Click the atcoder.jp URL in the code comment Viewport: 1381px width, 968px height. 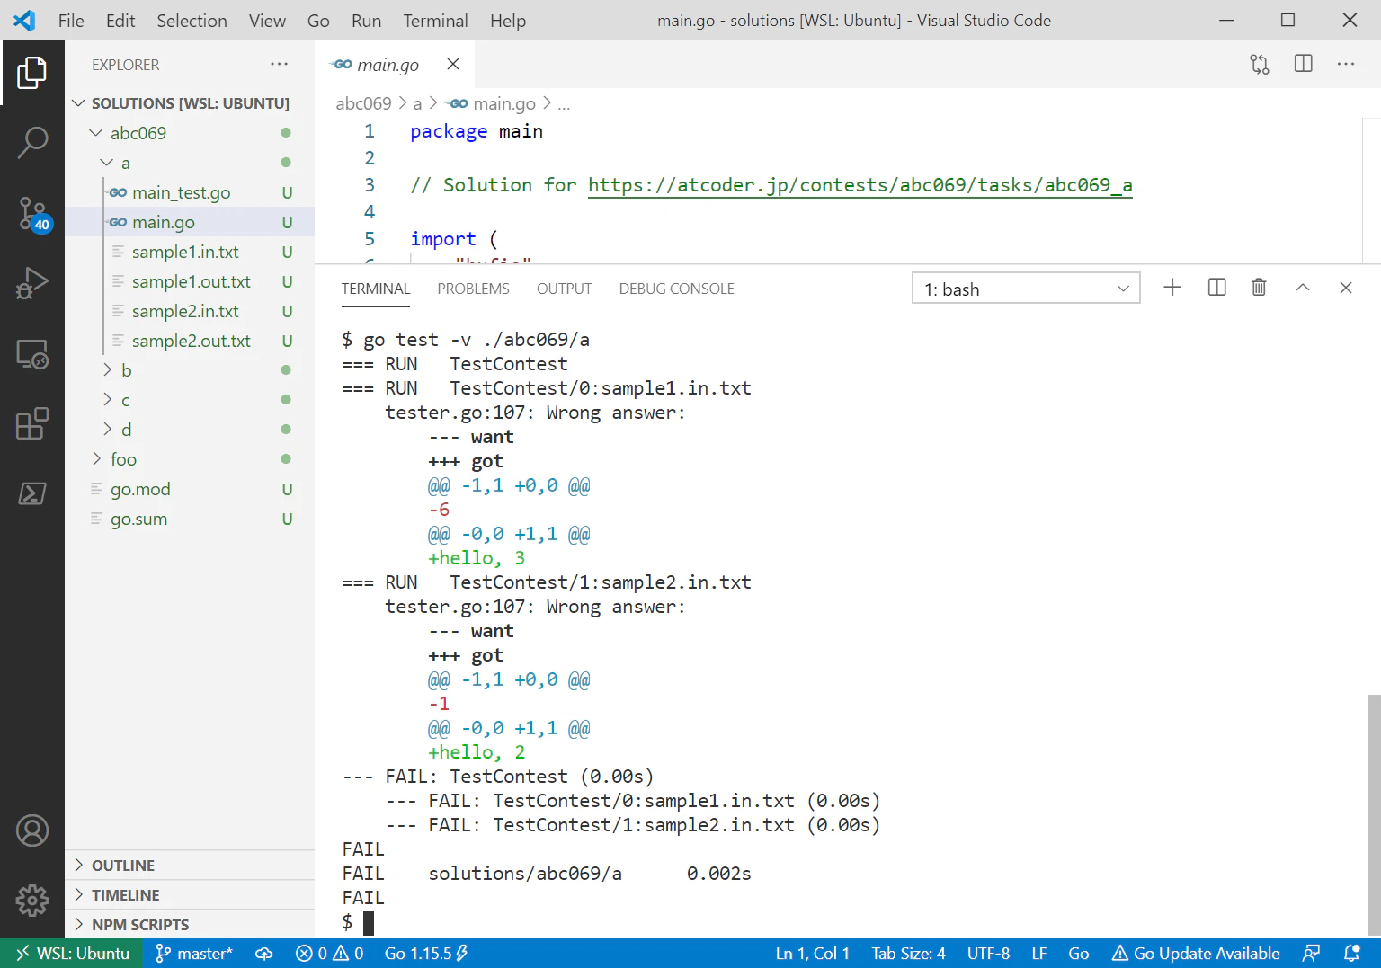click(x=860, y=185)
